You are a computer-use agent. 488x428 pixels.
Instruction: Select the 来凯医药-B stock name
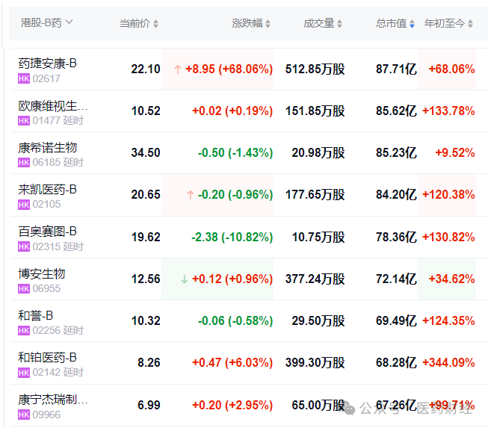pyautogui.click(x=47, y=190)
